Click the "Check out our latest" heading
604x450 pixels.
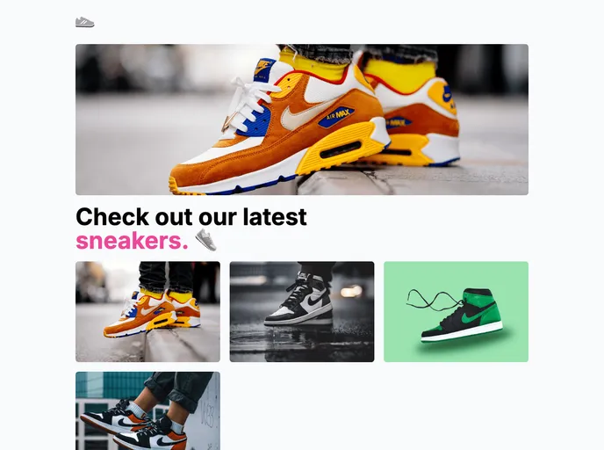point(191,217)
